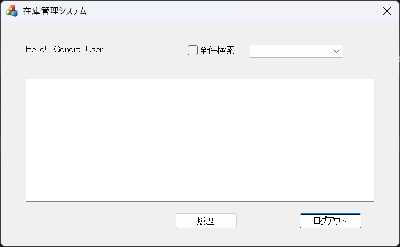
Task: Expand the dropdown arrow next to 全件検索
Action: point(336,51)
